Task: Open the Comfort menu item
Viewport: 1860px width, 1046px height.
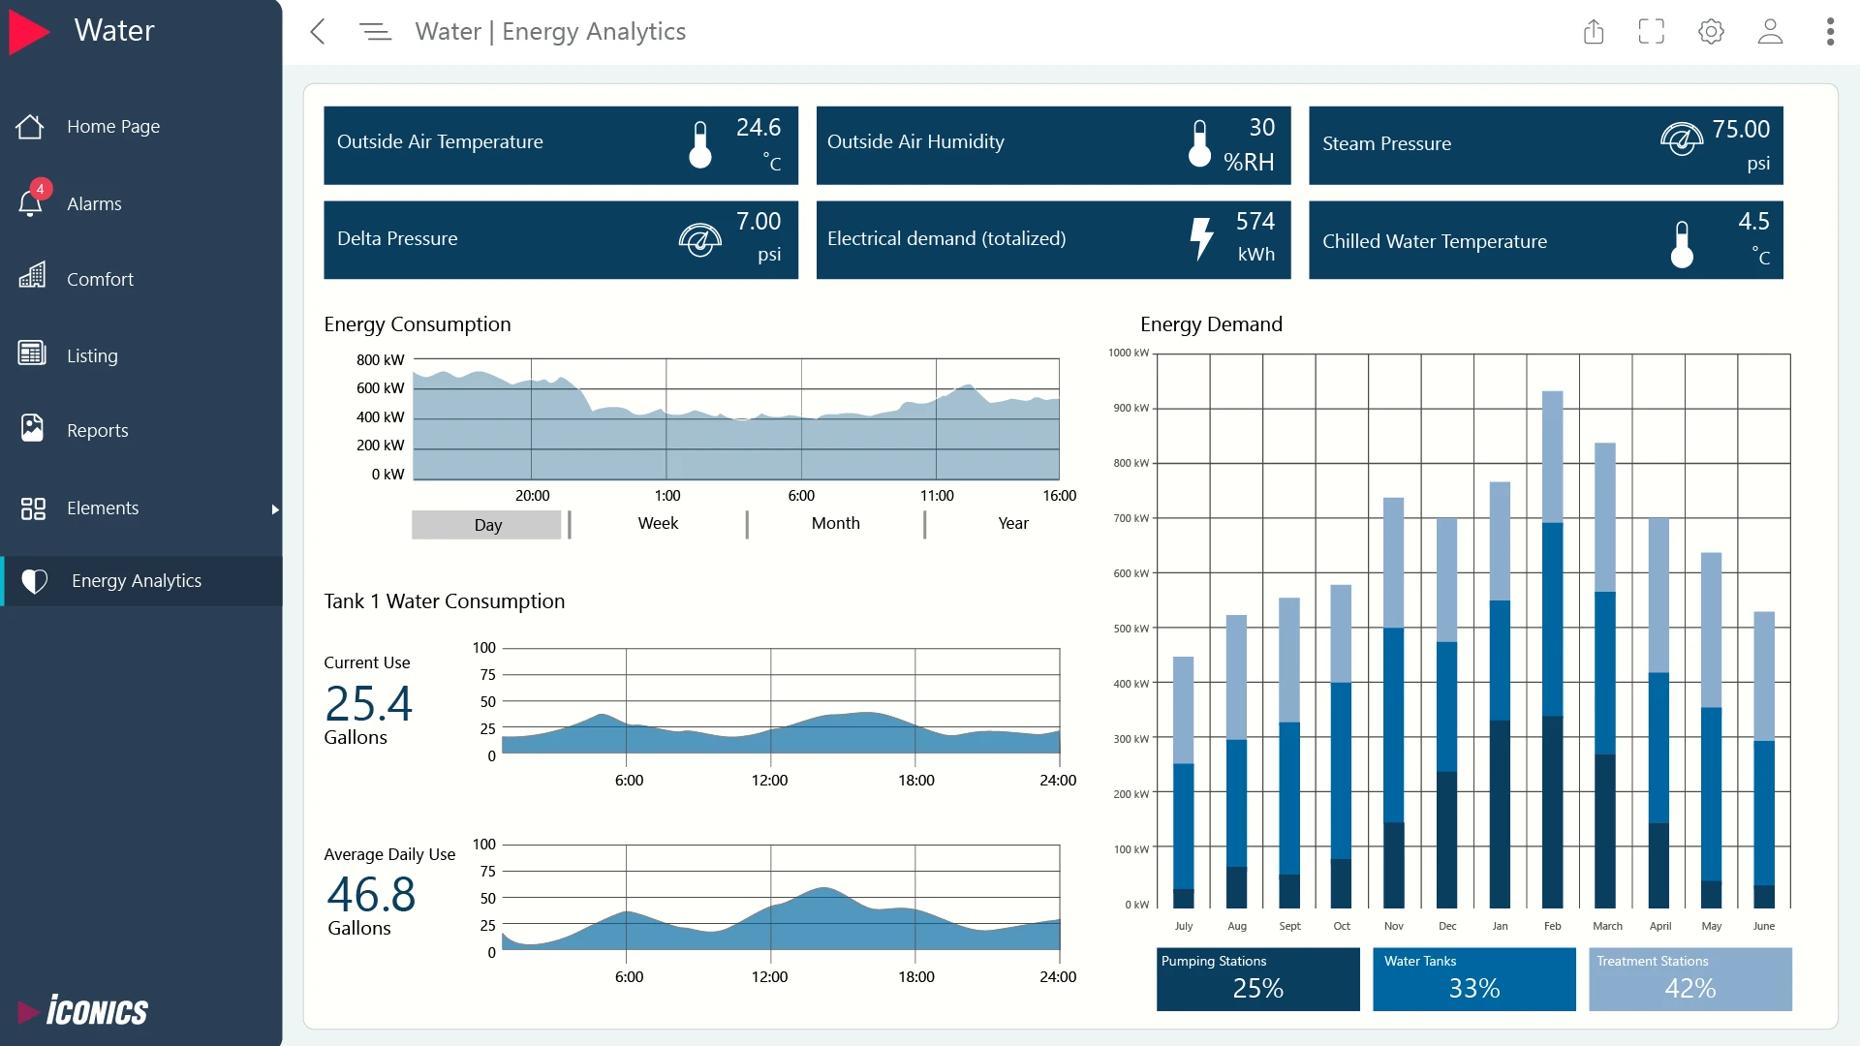Action: [x=100, y=279]
